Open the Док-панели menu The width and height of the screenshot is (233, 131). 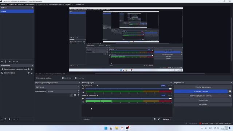tap(31, 4)
